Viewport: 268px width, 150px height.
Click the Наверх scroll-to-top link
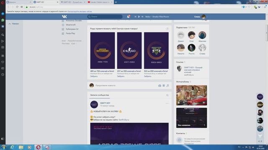(x=14, y=24)
